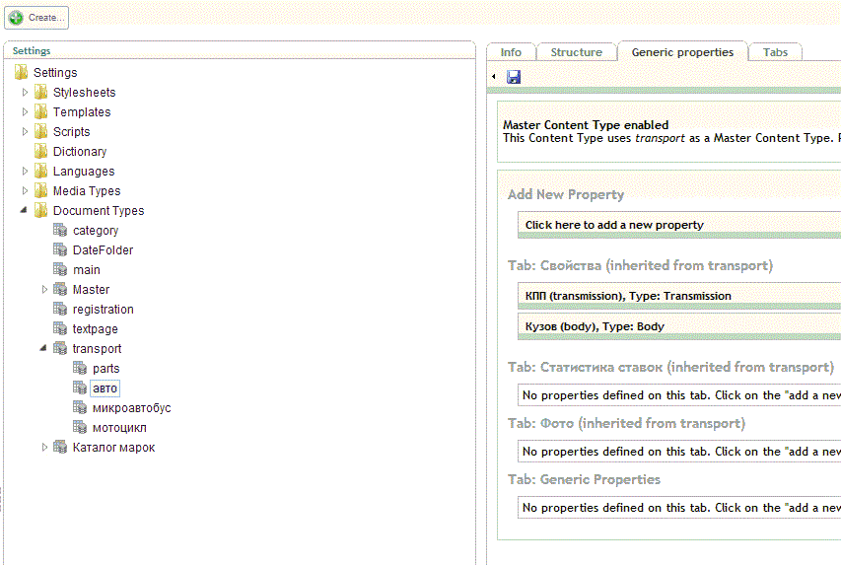Image resolution: width=841 pixels, height=565 pixels.
Task: Click the parts document type icon
Action: [x=80, y=369]
